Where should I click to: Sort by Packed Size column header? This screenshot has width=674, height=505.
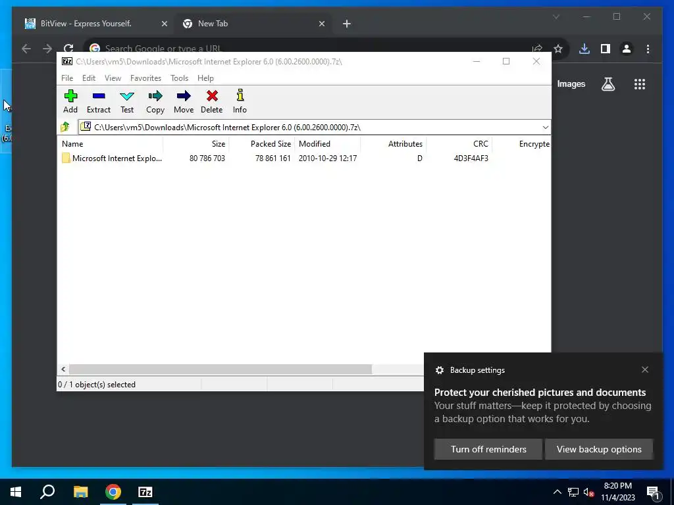tap(262, 144)
